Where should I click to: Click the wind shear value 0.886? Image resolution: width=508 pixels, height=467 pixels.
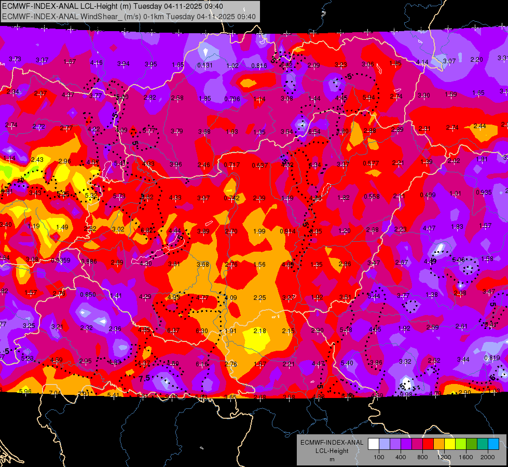coord(89,262)
